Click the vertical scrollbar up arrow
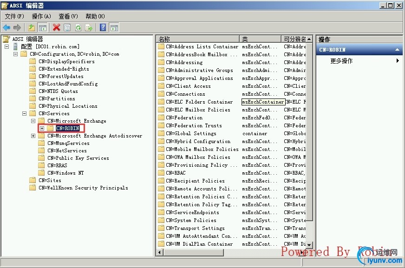 coord(309,39)
